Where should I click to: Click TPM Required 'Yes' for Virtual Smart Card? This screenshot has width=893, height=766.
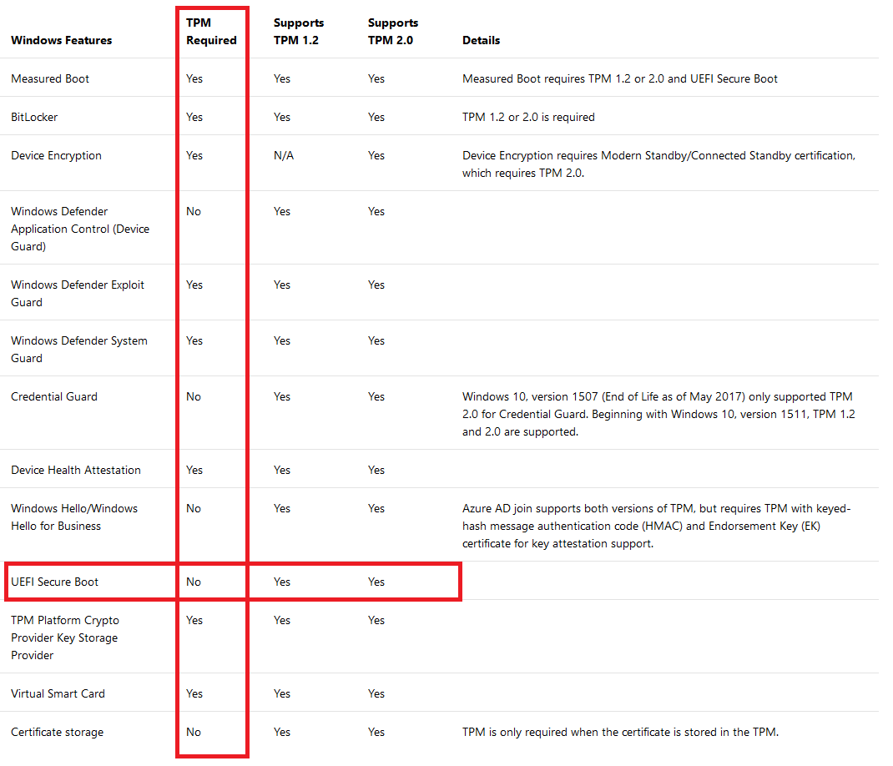coord(194,693)
